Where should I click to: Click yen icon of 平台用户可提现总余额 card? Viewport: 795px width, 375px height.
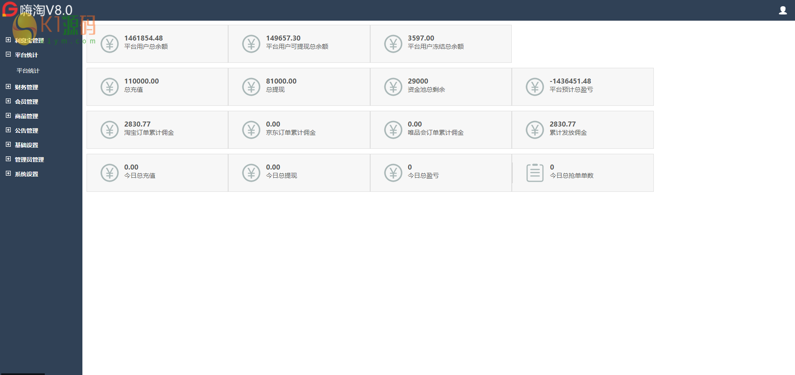tap(251, 44)
